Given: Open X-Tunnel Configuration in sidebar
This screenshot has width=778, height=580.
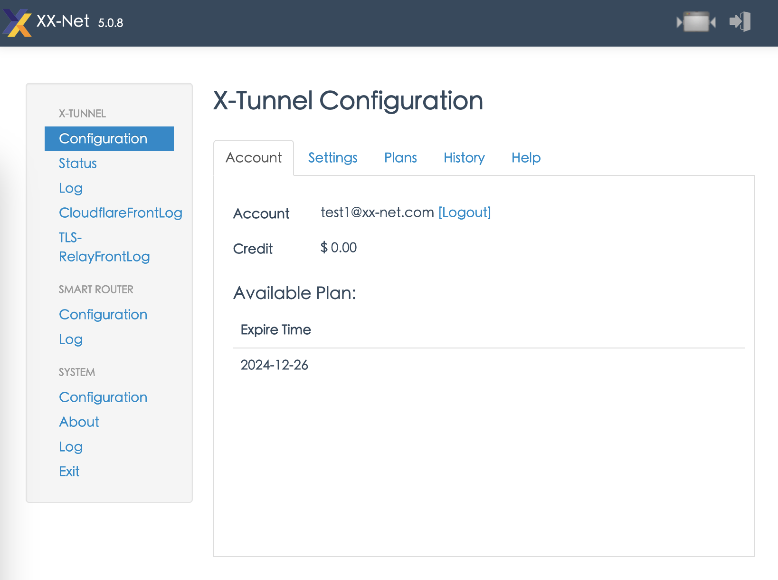Looking at the screenshot, I should click(109, 139).
